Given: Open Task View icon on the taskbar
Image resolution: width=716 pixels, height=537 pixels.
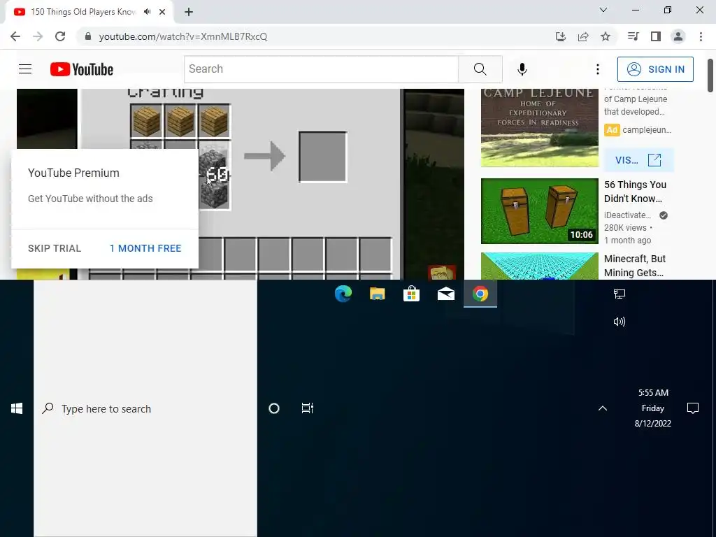Looking at the screenshot, I should click(308, 408).
